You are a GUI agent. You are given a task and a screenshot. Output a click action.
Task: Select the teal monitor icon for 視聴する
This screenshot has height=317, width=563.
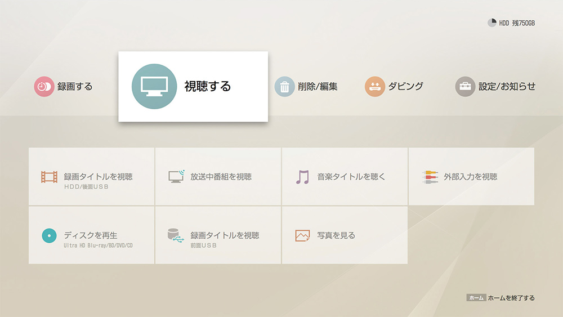pos(154,86)
